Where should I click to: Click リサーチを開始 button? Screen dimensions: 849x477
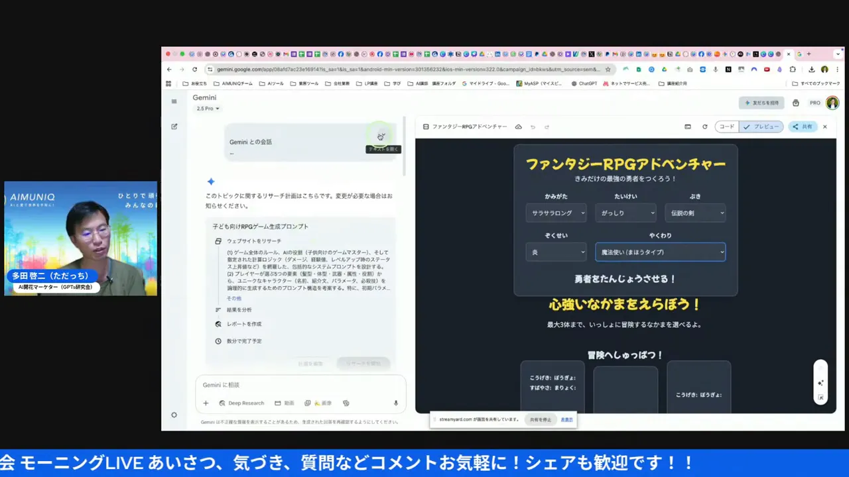coord(363,363)
